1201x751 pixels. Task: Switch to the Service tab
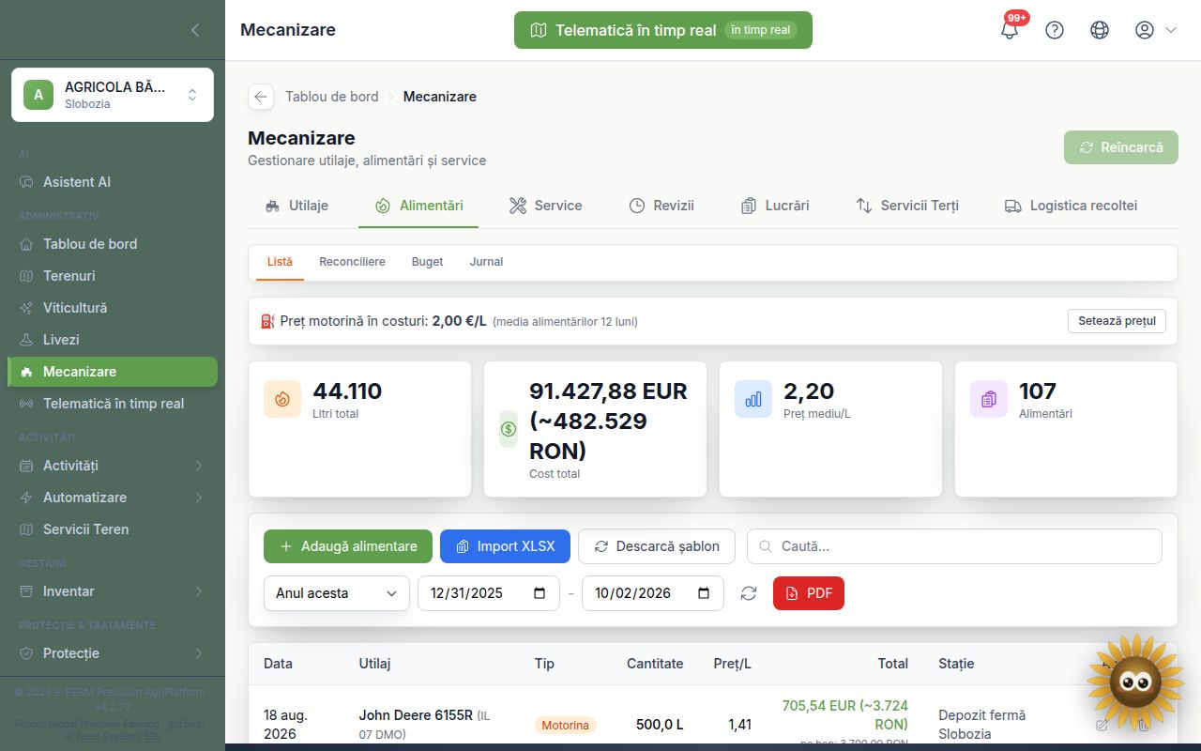545,206
